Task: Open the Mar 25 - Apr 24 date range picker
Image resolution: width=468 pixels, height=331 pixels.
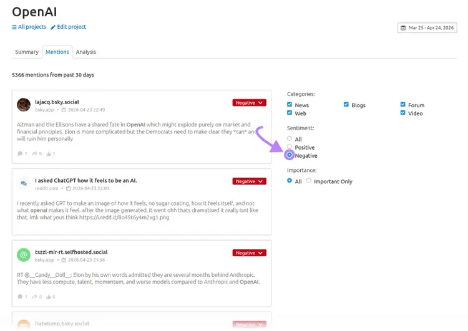Action: (x=427, y=27)
